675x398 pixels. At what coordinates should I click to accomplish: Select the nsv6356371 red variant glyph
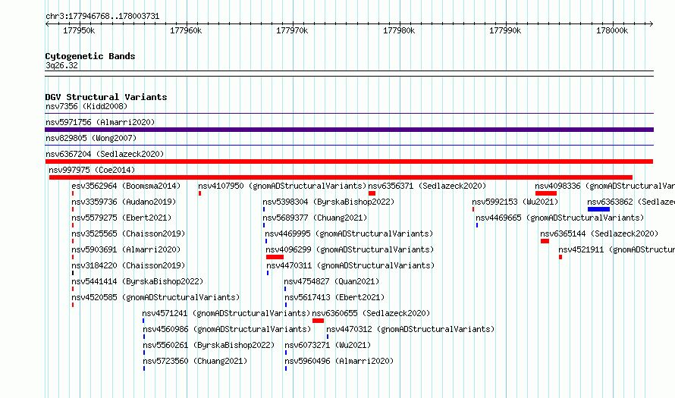click(372, 193)
